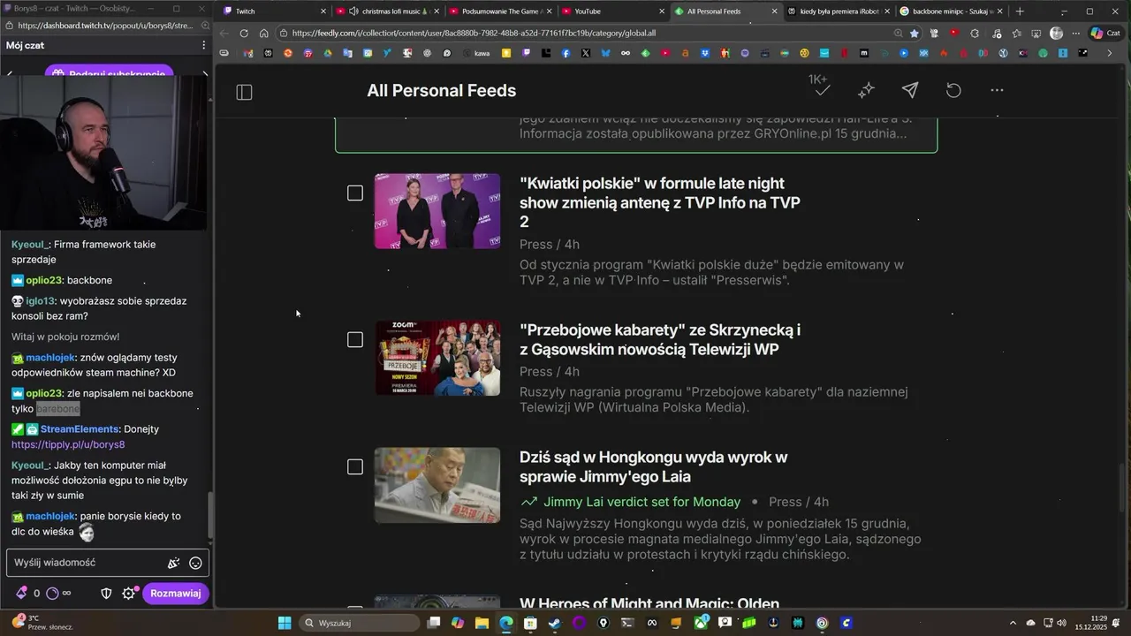
Task: Switch to the Twitch browser tab
Action: pyautogui.click(x=273, y=11)
